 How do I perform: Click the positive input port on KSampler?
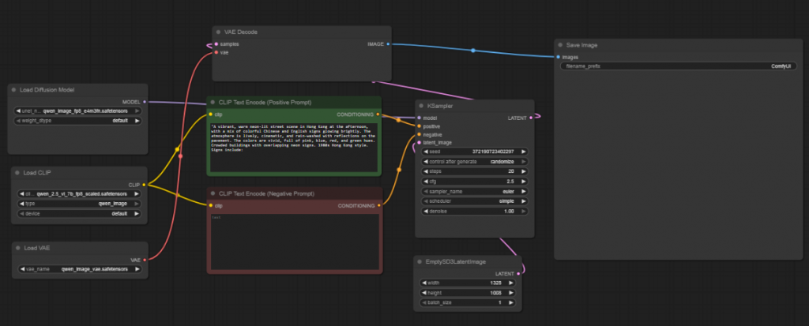419,126
